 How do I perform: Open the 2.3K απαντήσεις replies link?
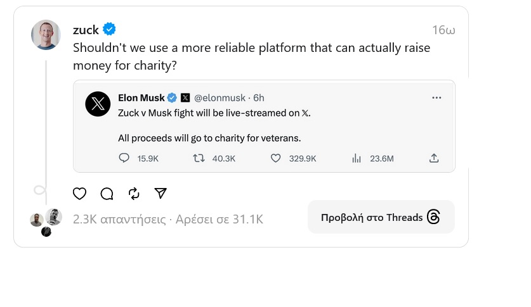coord(119,220)
